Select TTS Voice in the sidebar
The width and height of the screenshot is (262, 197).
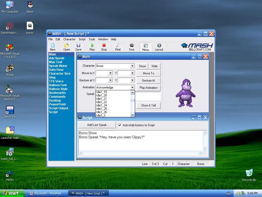pyautogui.click(x=56, y=81)
